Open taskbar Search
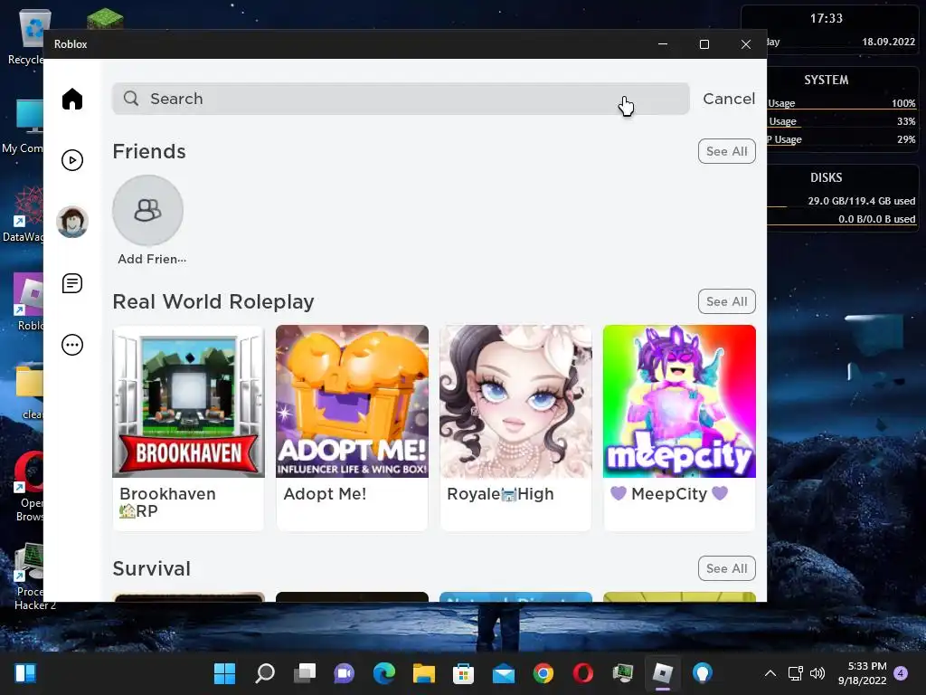Image resolution: width=926 pixels, height=695 pixels. 265,673
